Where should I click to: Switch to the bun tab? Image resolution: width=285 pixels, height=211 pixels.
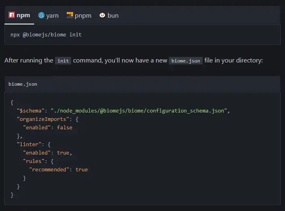tap(109, 15)
